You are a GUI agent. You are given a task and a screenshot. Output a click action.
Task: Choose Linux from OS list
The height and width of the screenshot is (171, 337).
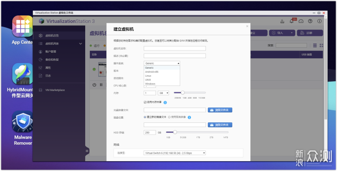[x=162, y=76]
